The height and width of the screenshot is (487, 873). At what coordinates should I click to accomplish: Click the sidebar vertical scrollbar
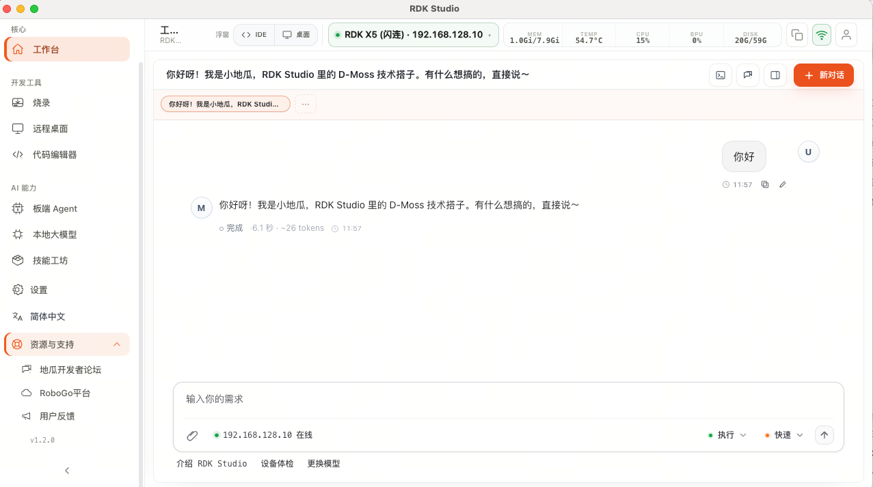click(x=141, y=273)
